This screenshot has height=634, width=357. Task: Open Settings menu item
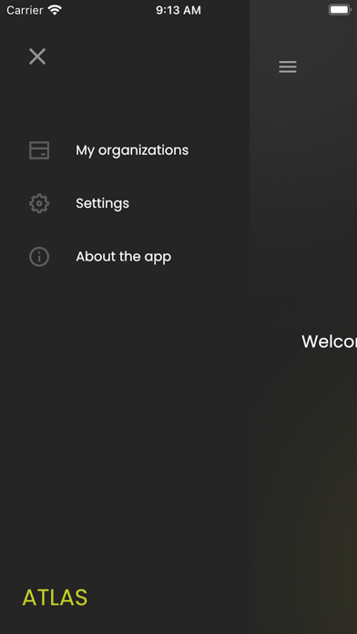pyautogui.click(x=102, y=203)
